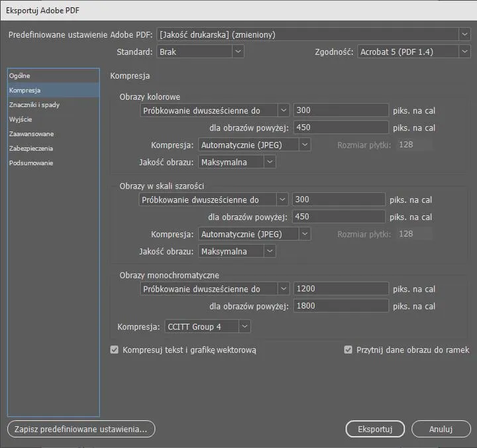The width and height of the screenshot is (477, 448).
Task: Open the Zabezpieczenia section
Action: click(x=31, y=148)
